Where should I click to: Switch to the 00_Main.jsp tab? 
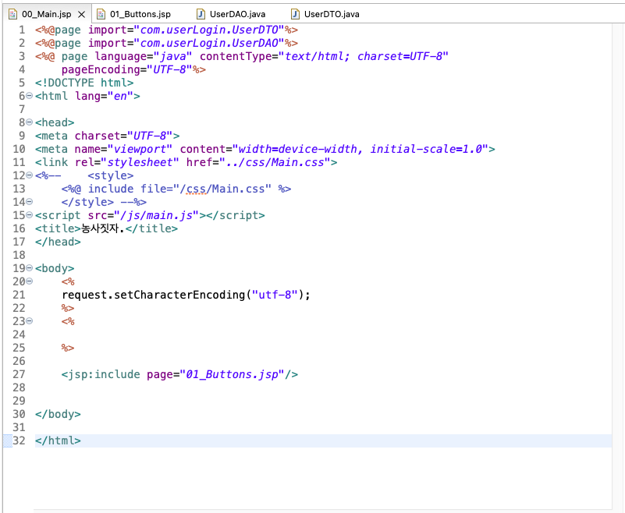(47, 14)
